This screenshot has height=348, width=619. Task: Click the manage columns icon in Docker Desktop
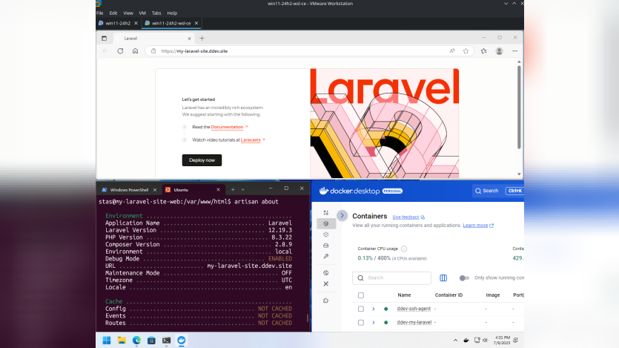(443, 278)
